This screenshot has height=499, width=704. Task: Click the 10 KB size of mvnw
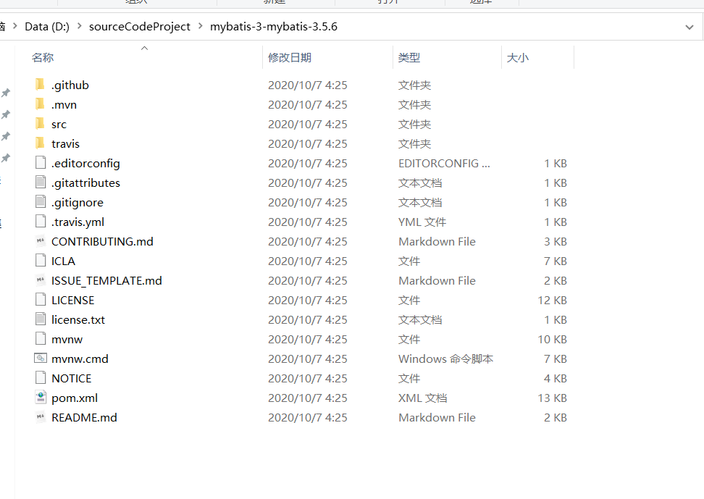point(552,339)
